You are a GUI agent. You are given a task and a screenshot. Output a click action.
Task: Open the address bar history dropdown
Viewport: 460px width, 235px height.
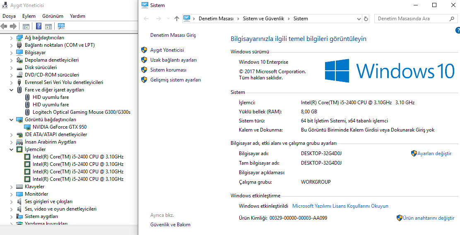[359, 19]
